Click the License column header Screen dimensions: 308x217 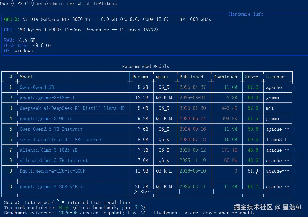(275, 77)
